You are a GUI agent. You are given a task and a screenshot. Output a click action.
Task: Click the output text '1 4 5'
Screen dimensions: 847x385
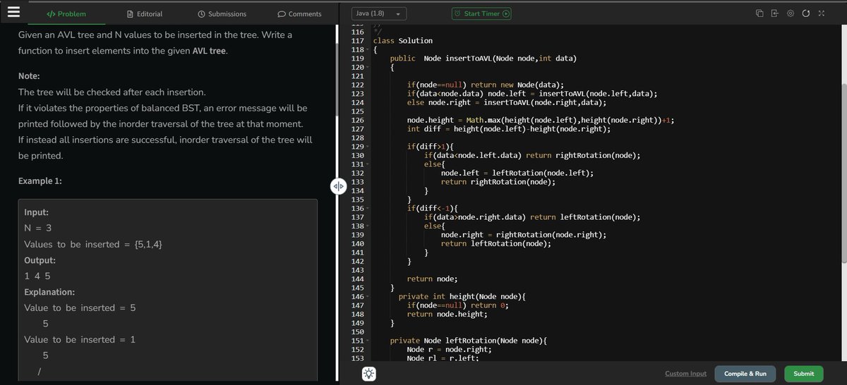click(x=37, y=276)
